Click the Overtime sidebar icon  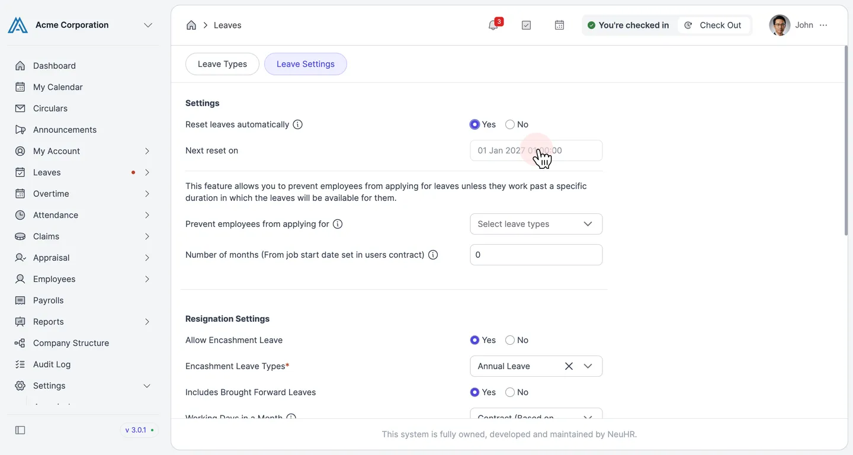[x=20, y=194]
